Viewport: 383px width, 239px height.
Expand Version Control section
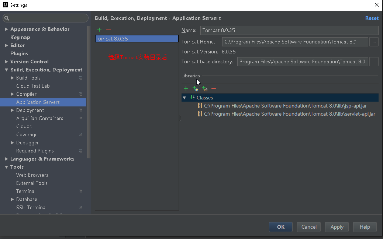[x=6, y=61]
